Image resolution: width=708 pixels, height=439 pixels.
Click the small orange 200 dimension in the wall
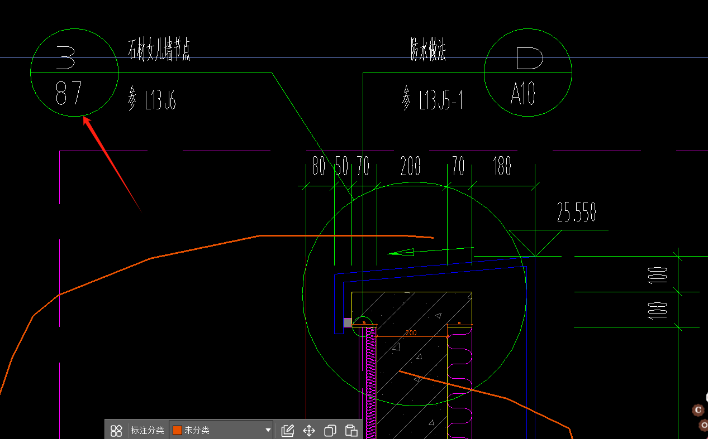tap(411, 333)
